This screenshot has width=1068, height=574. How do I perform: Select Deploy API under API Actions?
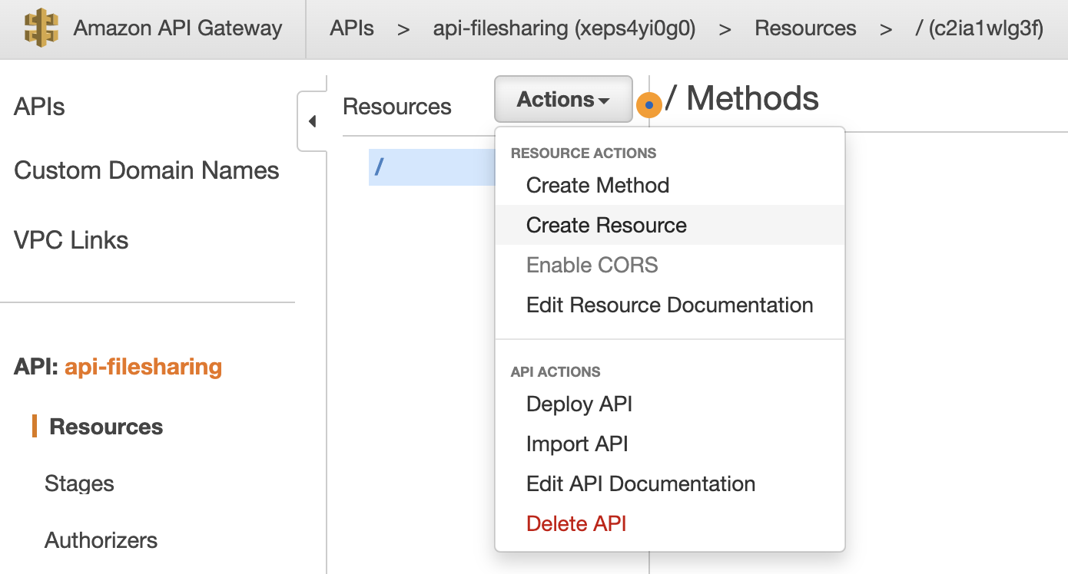tap(579, 404)
